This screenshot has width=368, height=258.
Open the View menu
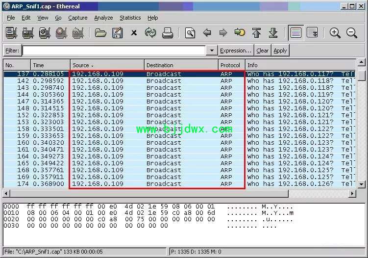click(43, 18)
